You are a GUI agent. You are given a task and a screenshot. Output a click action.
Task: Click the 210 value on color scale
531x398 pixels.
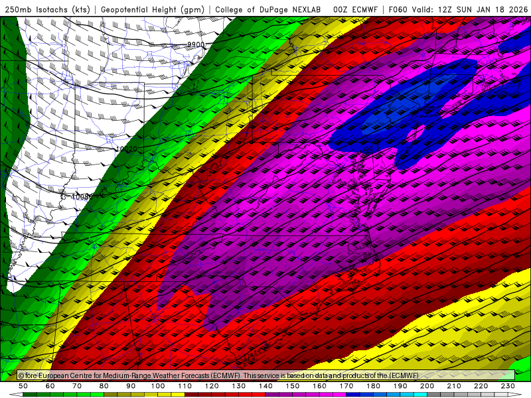[454, 386]
